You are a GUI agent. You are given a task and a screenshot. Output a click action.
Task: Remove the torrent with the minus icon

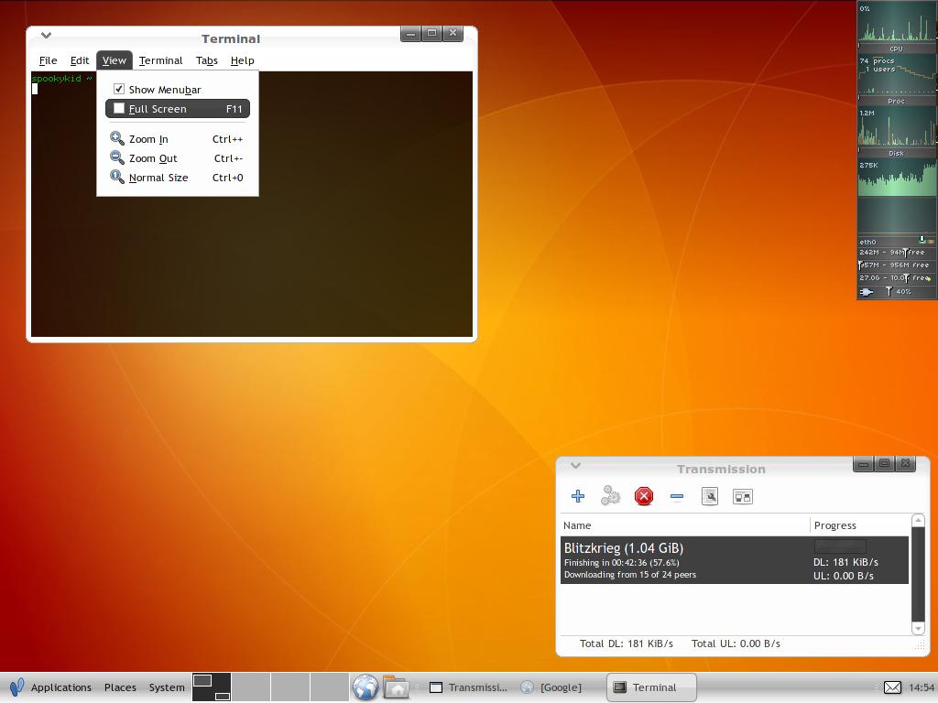click(x=677, y=496)
